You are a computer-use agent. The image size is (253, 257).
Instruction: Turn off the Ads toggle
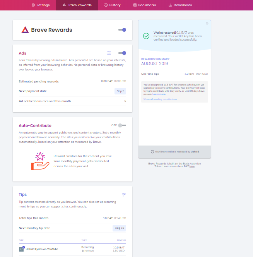pos(122,53)
